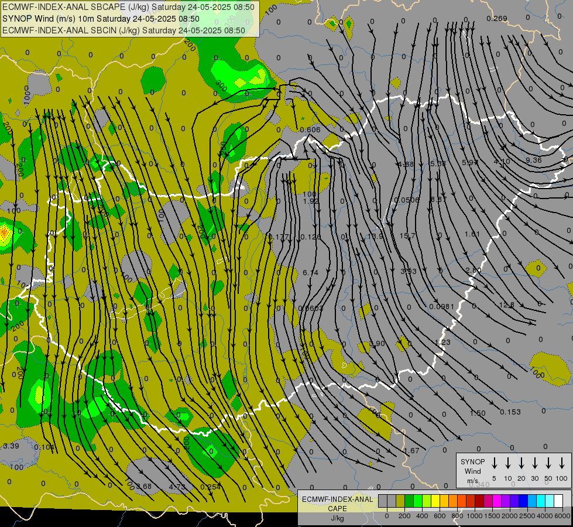Image resolution: width=573 pixels, height=527 pixels.
Task: Click the map value 0.126
Action: coord(310,237)
